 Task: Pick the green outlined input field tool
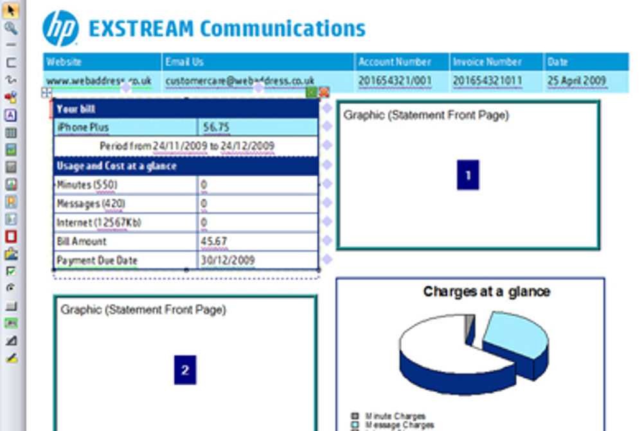pyautogui.click(x=11, y=323)
